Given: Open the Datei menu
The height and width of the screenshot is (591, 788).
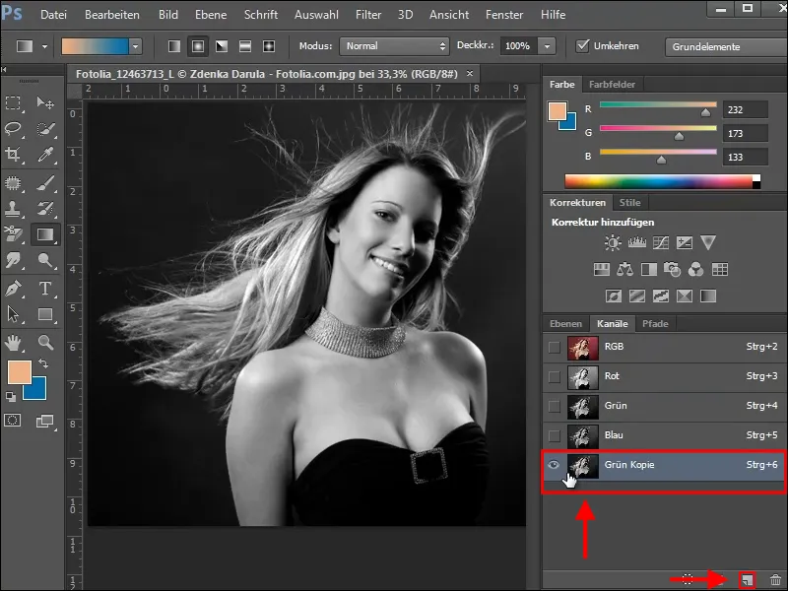Looking at the screenshot, I should (x=53, y=15).
